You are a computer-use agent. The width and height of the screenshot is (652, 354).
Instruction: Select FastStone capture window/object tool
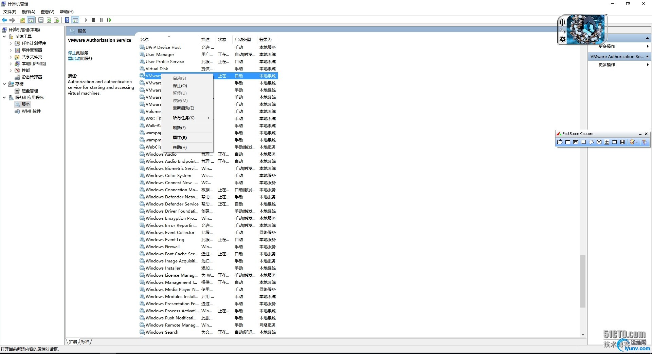point(576,142)
